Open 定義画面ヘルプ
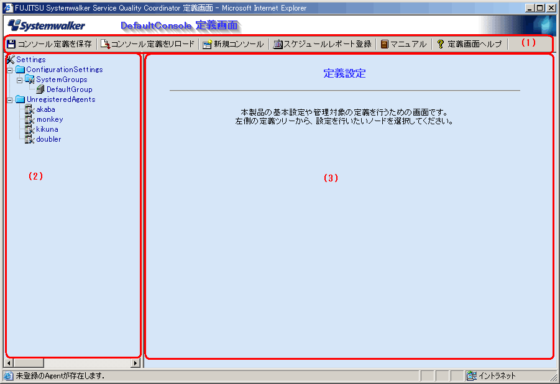This screenshot has width=560, height=384. tap(475, 44)
